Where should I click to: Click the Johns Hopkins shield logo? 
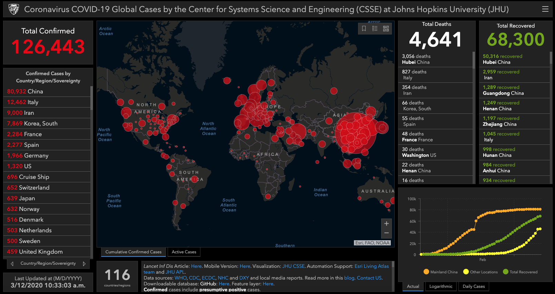[x=14, y=9]
